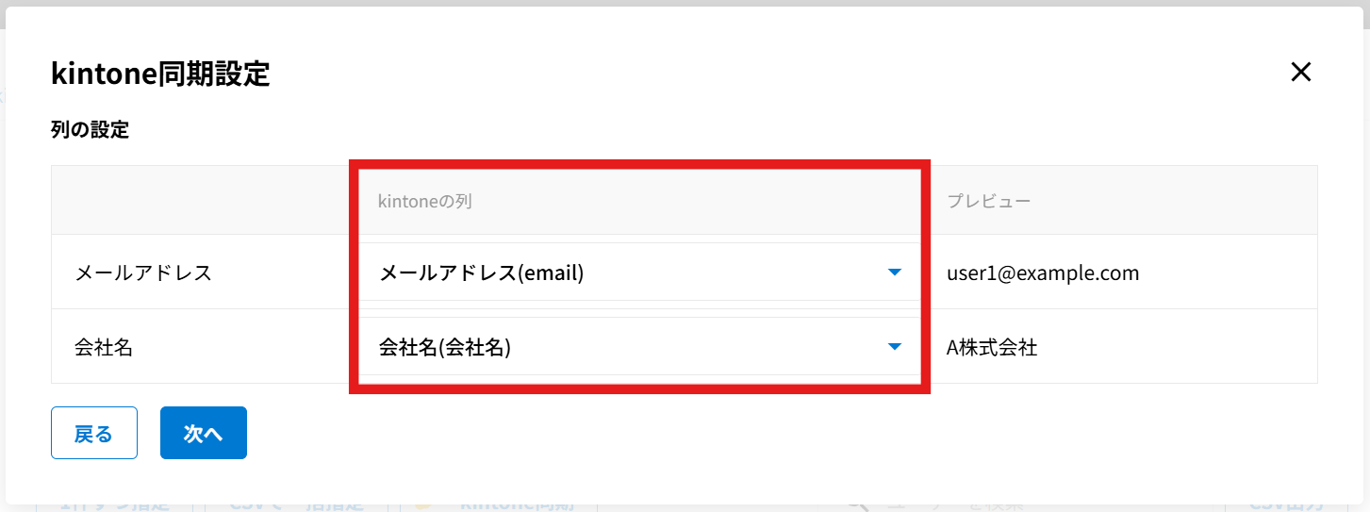Click the 会社名(会社名) dropdown arrow
The width and height of the screenshot is (1370, 512).
pos(895,347)
